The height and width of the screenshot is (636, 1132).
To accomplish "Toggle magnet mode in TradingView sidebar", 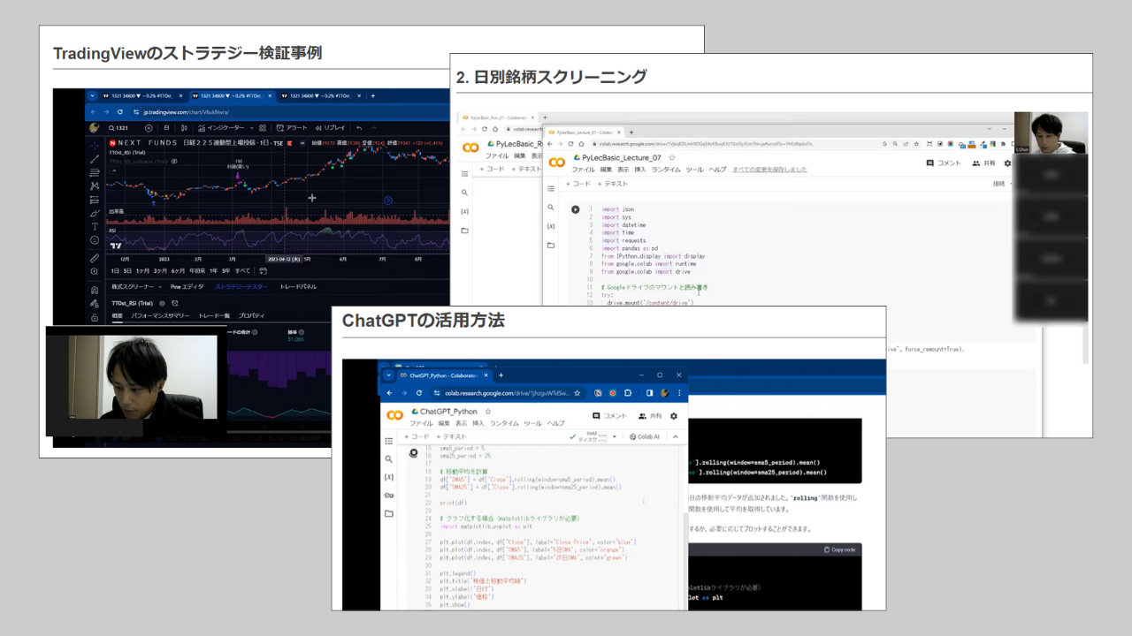I will click(95, 290).
